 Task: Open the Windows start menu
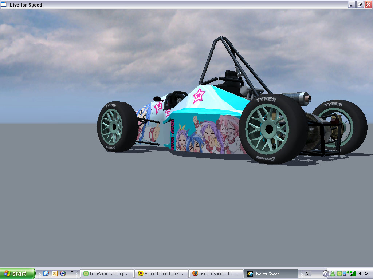[x=17, y=274]
